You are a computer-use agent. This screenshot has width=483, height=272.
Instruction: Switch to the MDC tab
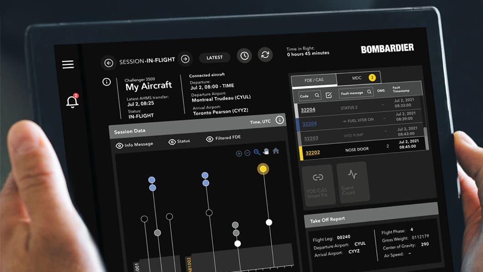359,78
